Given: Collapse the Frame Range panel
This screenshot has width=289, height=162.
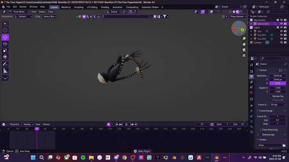Looking at the screenshot, I should coord(265,111).
